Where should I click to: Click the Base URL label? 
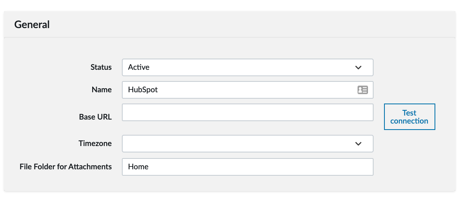click(x=95, y=117)
